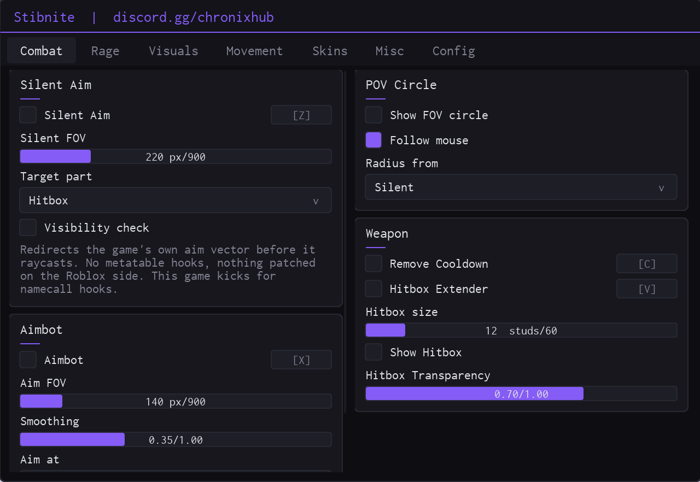The height and width of the screenshot is (482, 700).
Task: Set the Smoothing slider
Action: [x=176, y=440]
